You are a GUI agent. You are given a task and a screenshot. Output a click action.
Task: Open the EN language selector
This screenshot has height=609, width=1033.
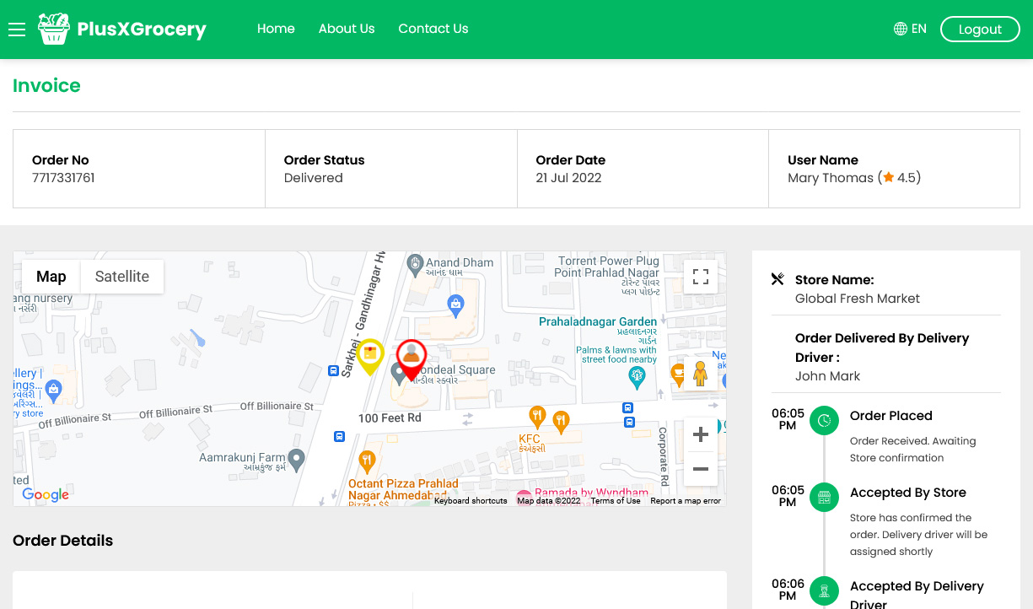pyautogui.click(x=910, y=29)
